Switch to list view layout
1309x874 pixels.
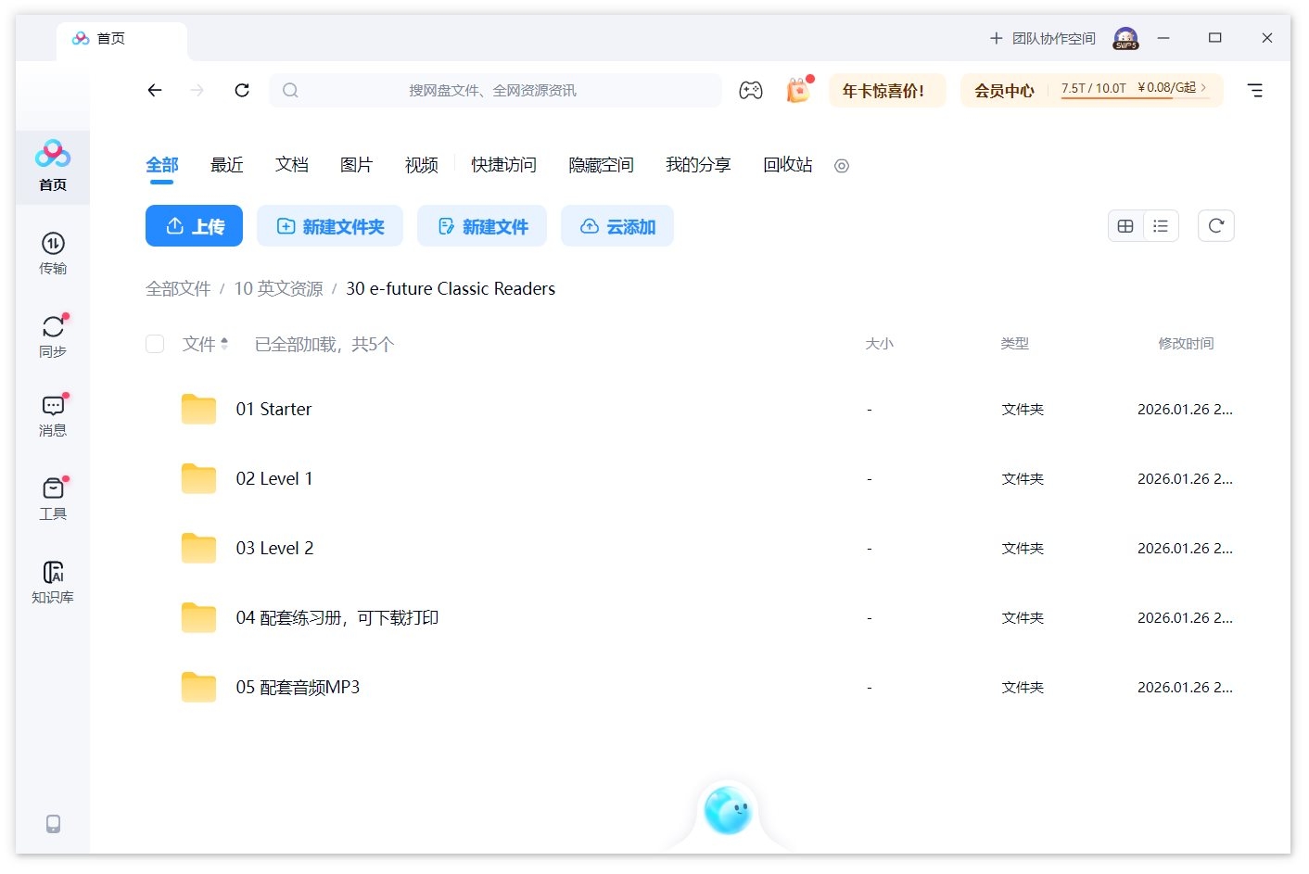click(1161, 225)
